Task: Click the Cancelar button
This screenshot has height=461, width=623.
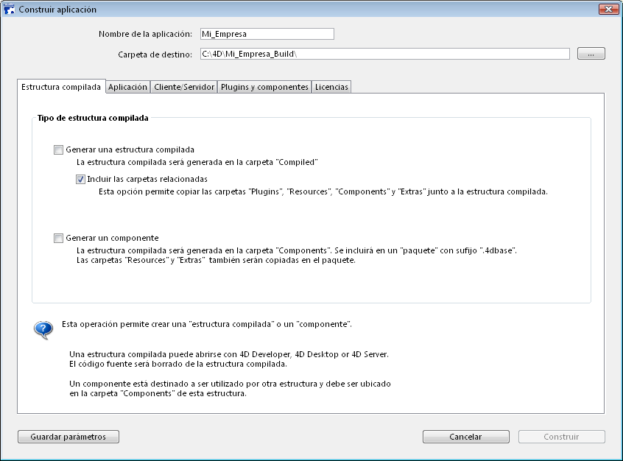Action: (465, 437)
